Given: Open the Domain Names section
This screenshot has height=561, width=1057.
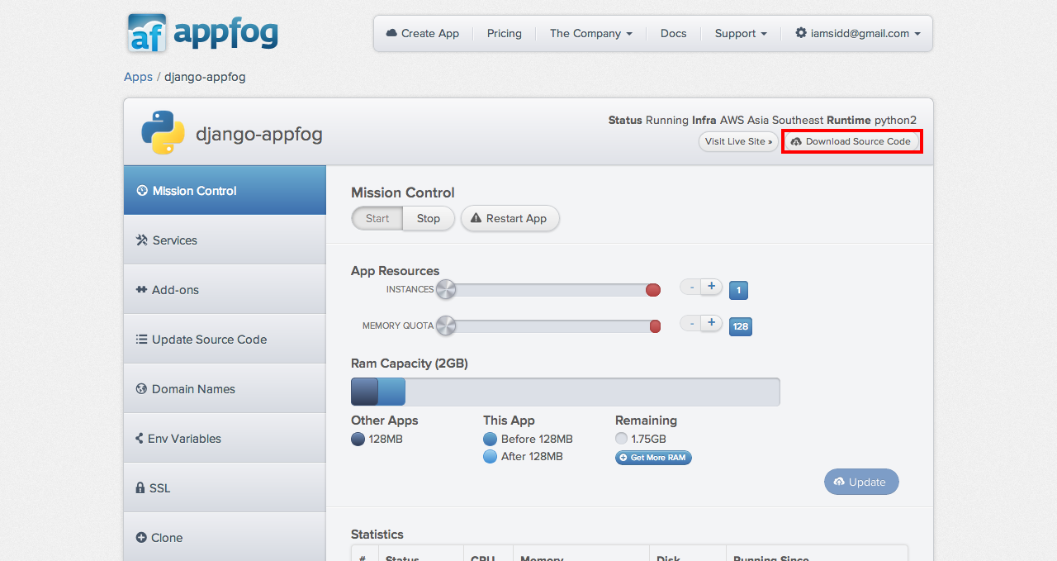Looking at the screenshot, I should (x=225, y=388).
